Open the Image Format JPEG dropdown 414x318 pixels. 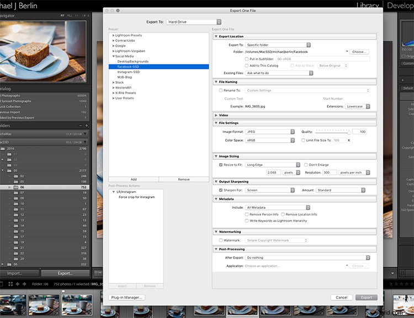tap(270, 132)
